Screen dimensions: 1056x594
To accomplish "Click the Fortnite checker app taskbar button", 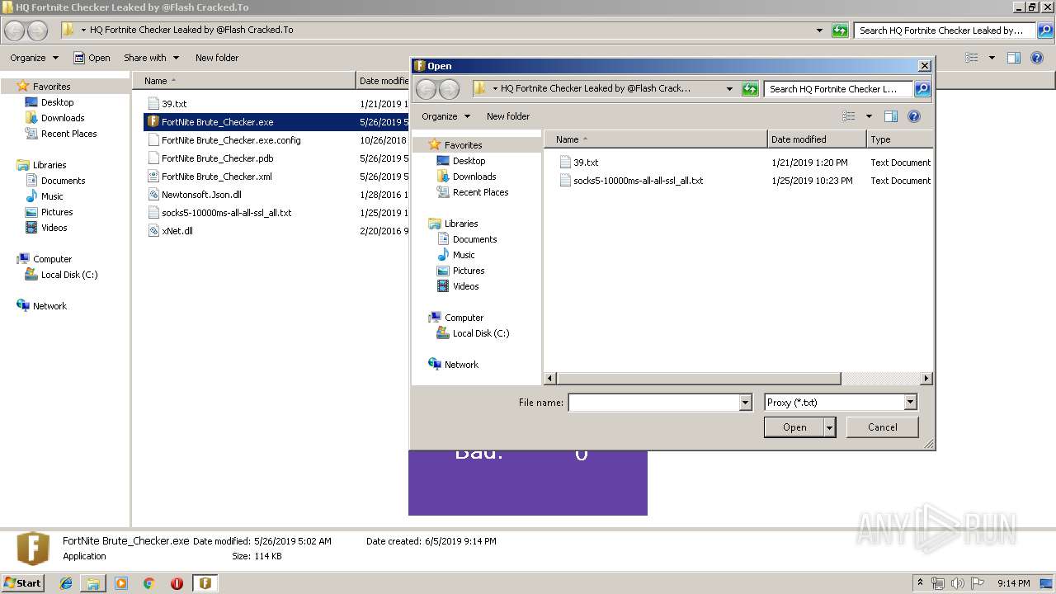I will coord(205,583).
